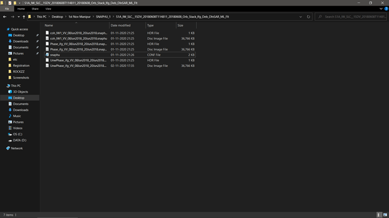Click the Quick access star icon
Screen dimensions: 389x218
[8, 29]
